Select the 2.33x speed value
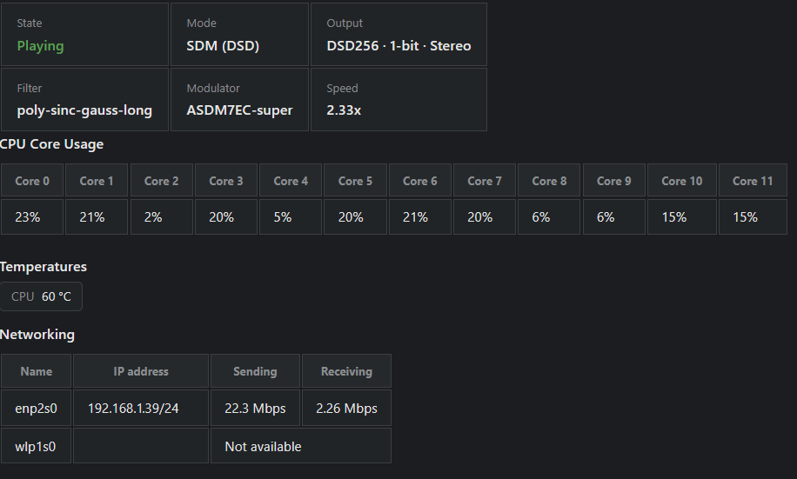Viewport: 797px width, 479px height. 344,110
